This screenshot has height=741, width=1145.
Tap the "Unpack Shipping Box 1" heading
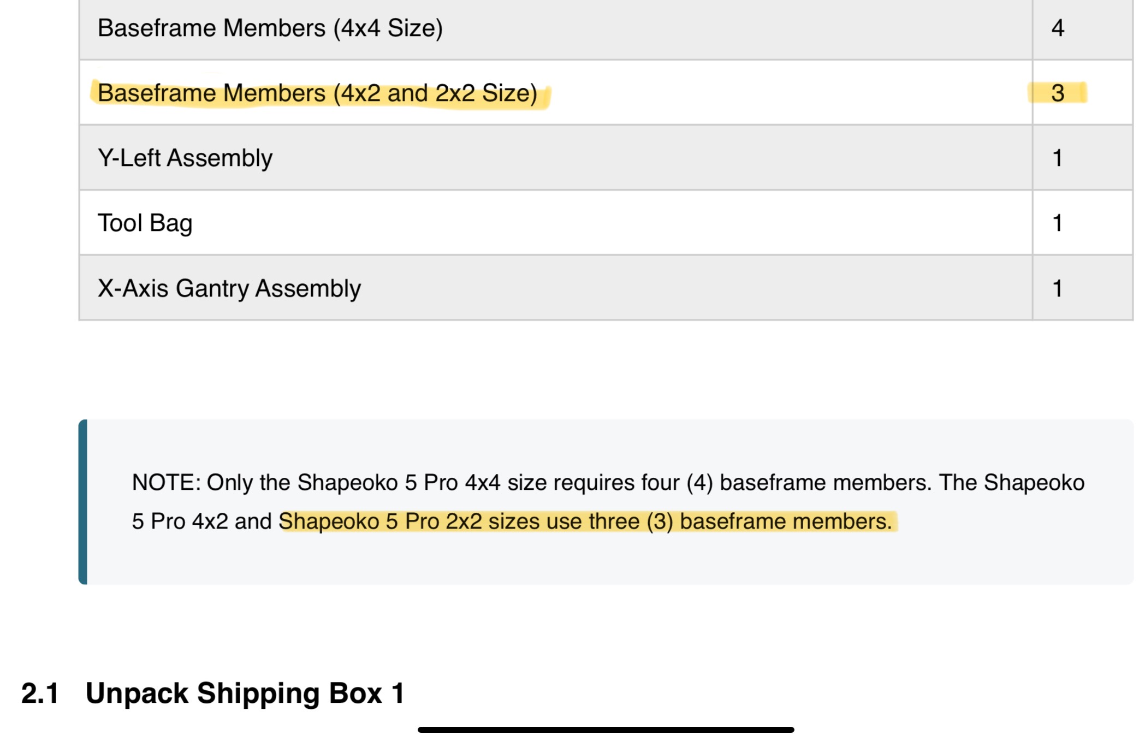pos(245,693)
